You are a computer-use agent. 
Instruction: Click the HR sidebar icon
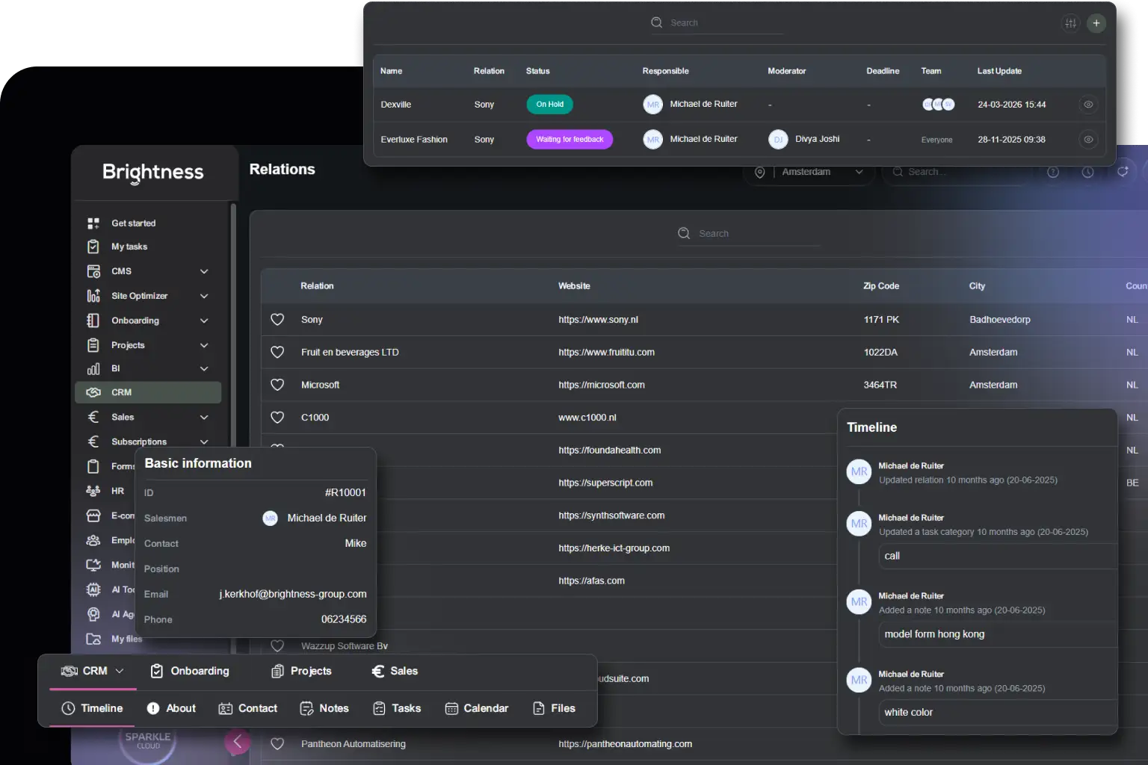point(93,491)
